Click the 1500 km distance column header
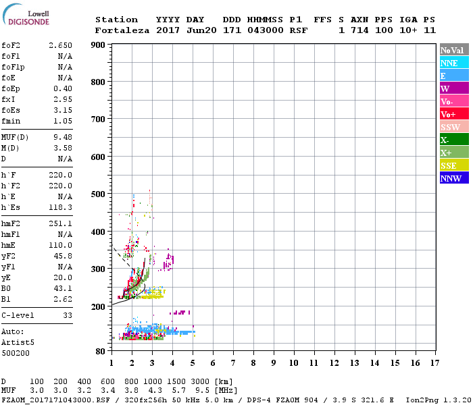 coord(176,381)
